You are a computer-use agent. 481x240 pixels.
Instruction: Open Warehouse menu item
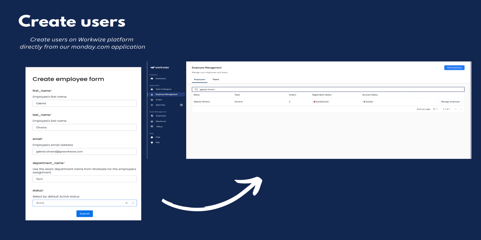click(x=161, y=121)
